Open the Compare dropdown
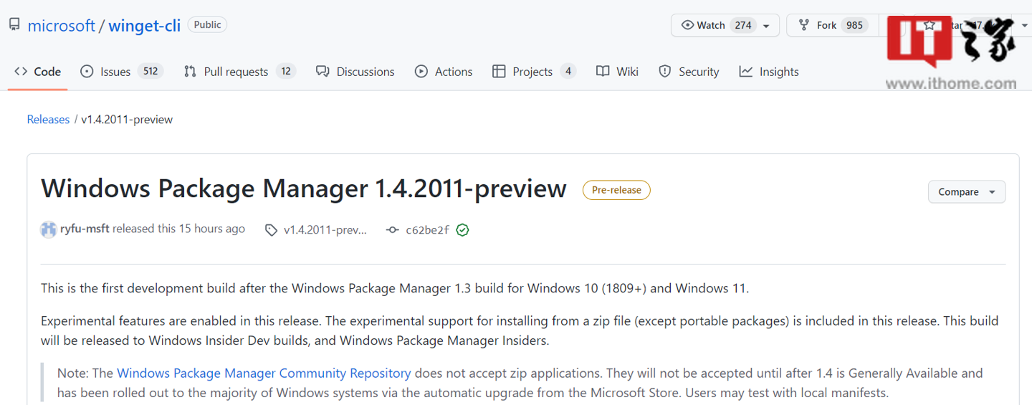 967,192
